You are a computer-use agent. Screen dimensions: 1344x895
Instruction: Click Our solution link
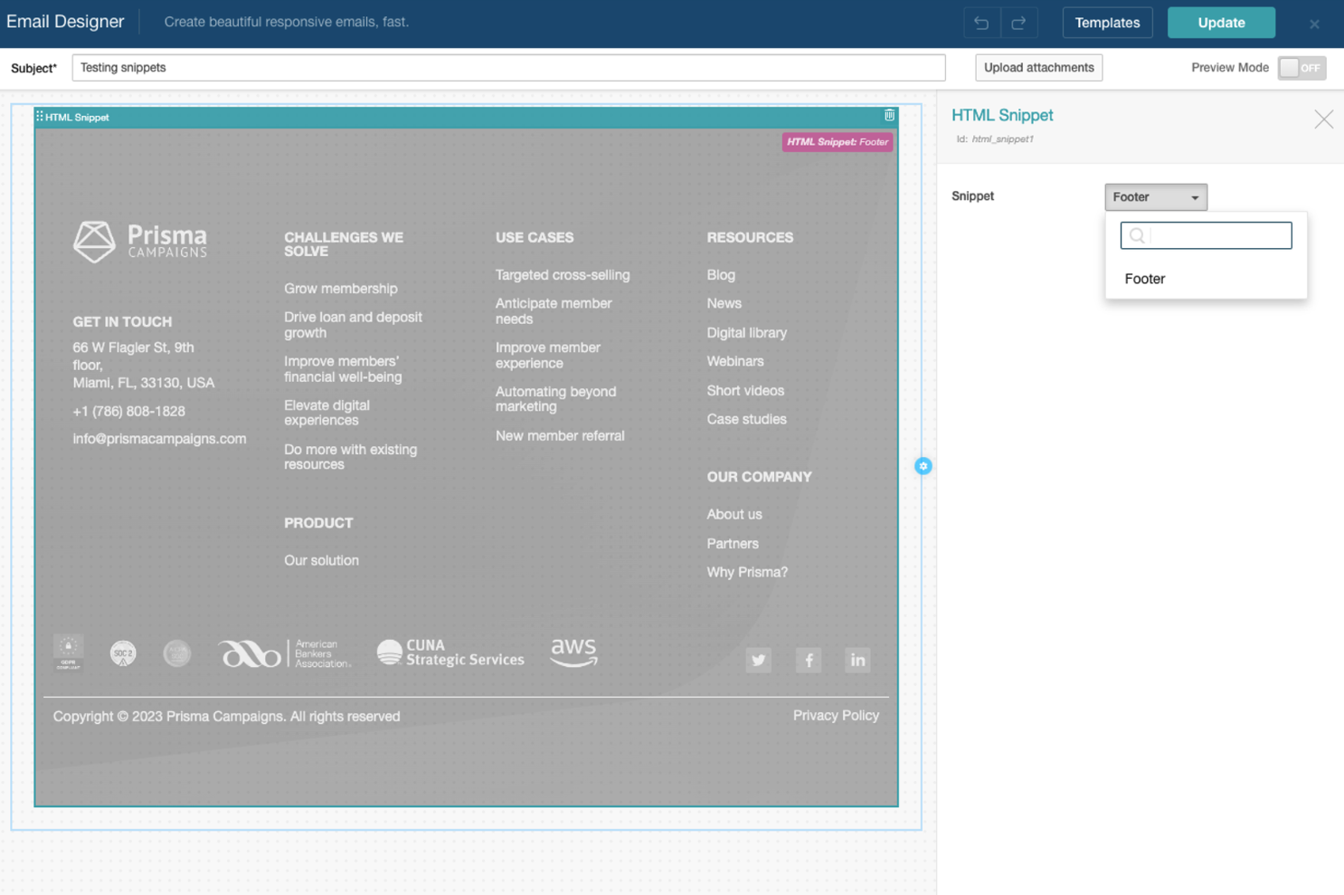(x=321, y=561)
